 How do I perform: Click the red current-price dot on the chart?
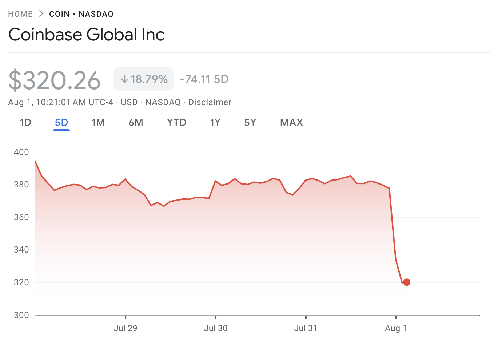click(x=407, y=282)
